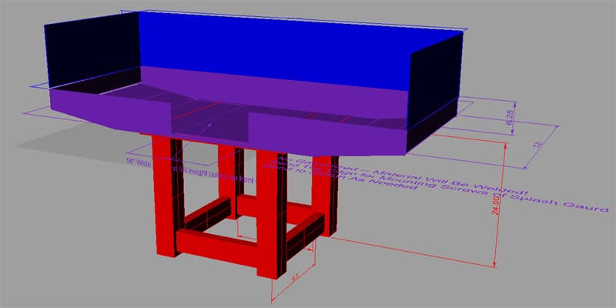
Task: Select the '16" Wide' annotation text
Action: pos(139,162)
